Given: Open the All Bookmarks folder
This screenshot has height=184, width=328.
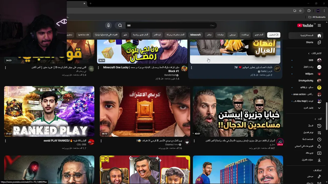Looking at the screenshot, I should point(317,17).
